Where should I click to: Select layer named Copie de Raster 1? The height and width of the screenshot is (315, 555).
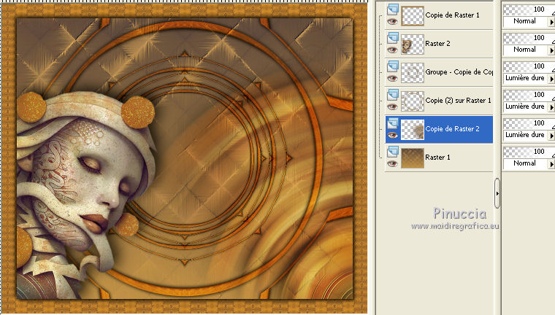pos(452,15)
